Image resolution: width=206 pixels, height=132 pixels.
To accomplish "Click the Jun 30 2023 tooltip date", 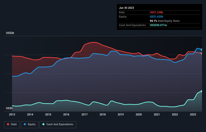I will coord(126,8).
